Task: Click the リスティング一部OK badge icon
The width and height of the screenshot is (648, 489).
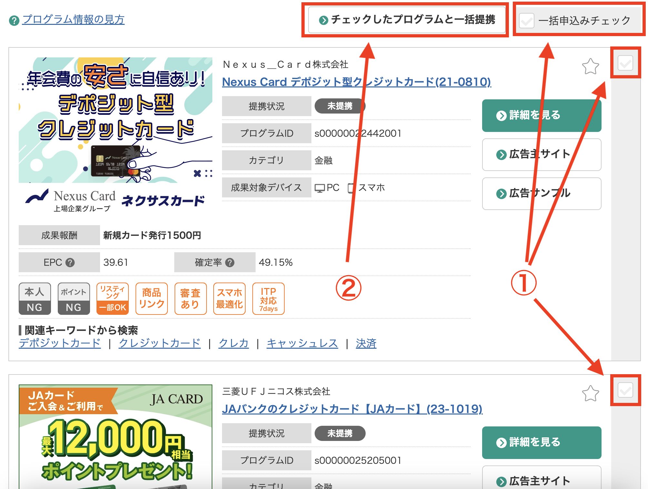Action: [x=113, y=299]
